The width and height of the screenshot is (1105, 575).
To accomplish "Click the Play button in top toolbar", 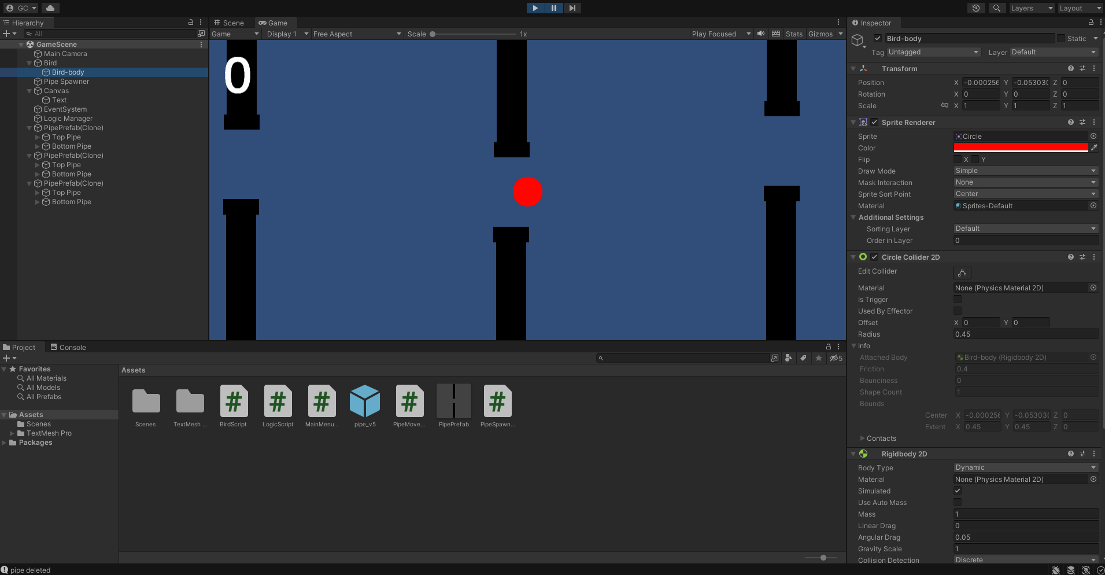I will click(x=535, y=8).
